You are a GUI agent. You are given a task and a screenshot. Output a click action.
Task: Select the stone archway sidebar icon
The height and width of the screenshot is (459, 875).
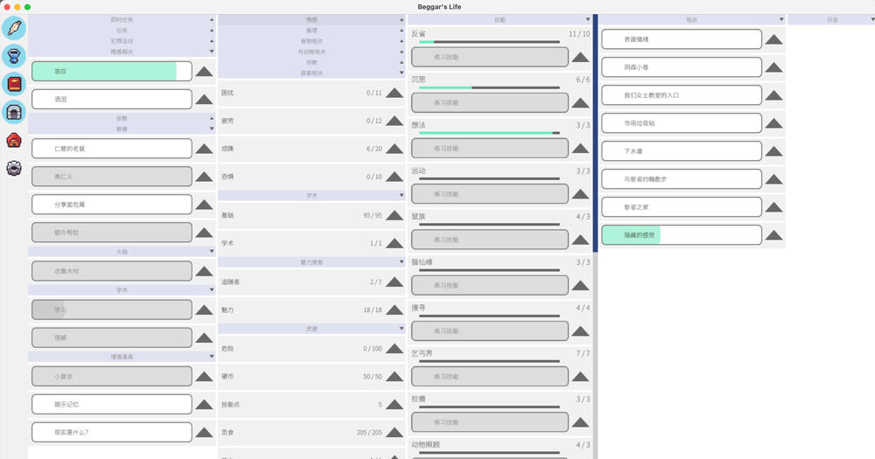[x=14, y=113]
